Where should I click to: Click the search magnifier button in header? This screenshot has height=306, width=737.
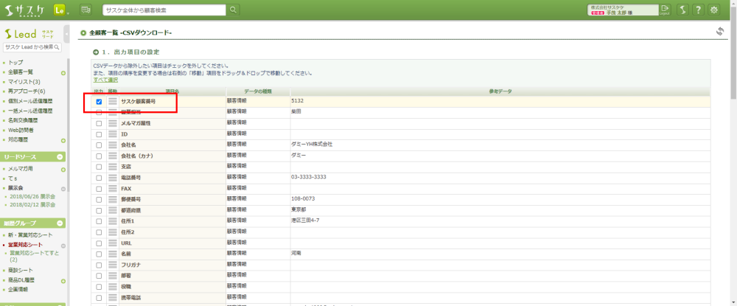click(x=233, y=10)
